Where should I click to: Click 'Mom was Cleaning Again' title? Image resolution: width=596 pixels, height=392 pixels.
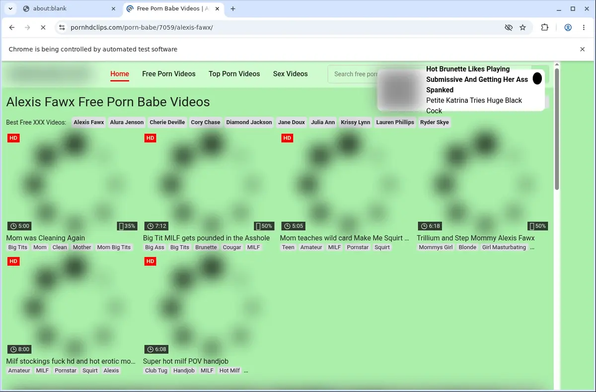click(x=46, y=238)
